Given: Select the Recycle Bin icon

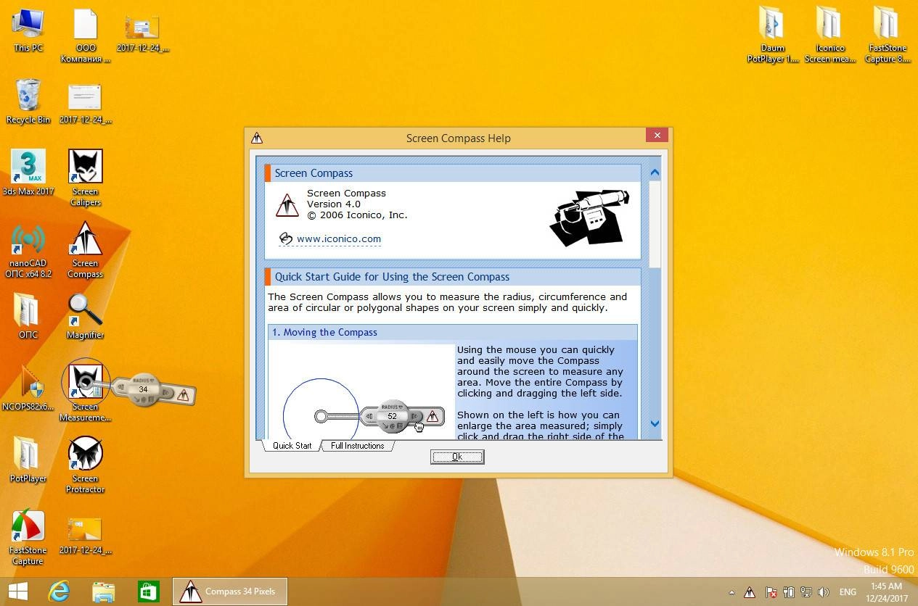Looking at the screenshot, I should pyautogui.click(x=28, y=101).
